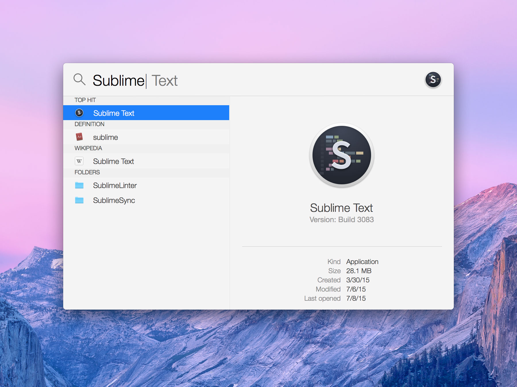The image size is (517, 387).
Task: Click the SublimeSync blue folder icon
Action: (80, 200)
